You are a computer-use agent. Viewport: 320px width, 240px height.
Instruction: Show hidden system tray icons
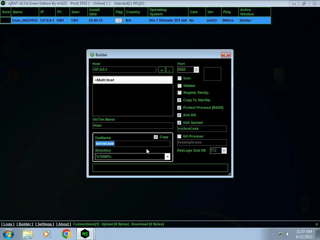[273, 234]
